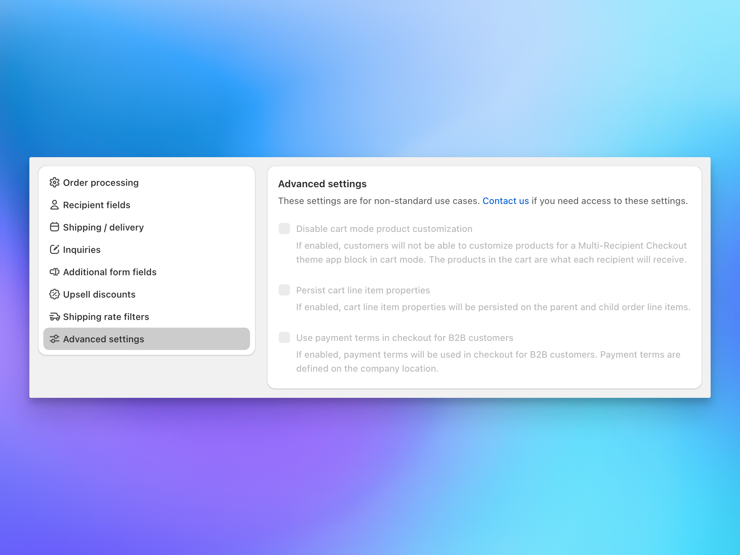Click the Inquiries pencil icon
The width and height of the screenshot is (740, 555).
click(55, 249)
